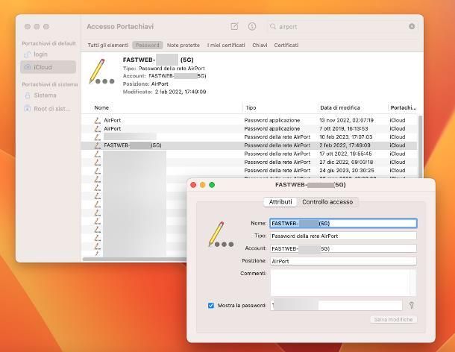Click inside the Commenti text area
This screenshot has width=455, height=352.
pos(343,283)
